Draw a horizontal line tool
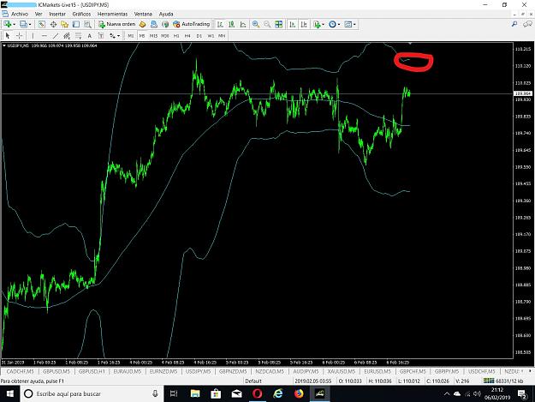The height and width of the screenshot is (402, 535). pos(44,35)
